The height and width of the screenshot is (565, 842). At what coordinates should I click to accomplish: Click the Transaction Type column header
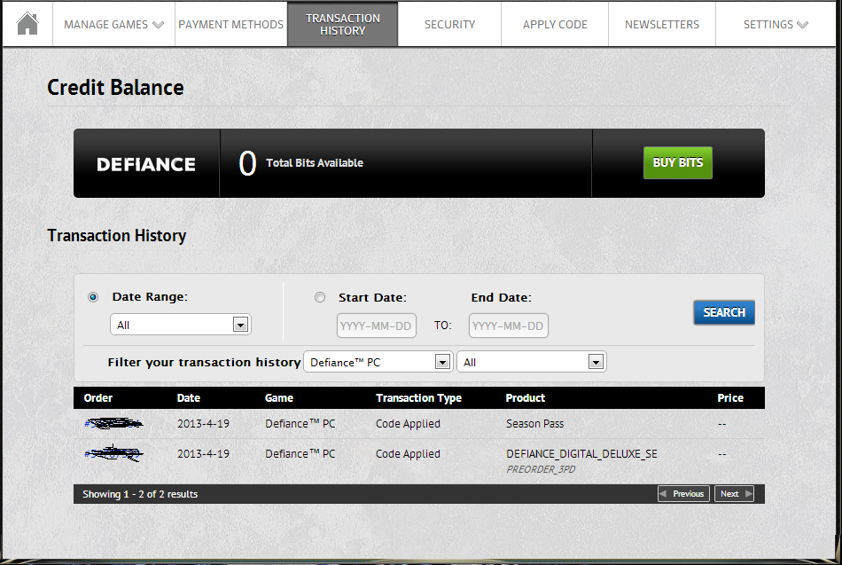(x=418, y=398)
